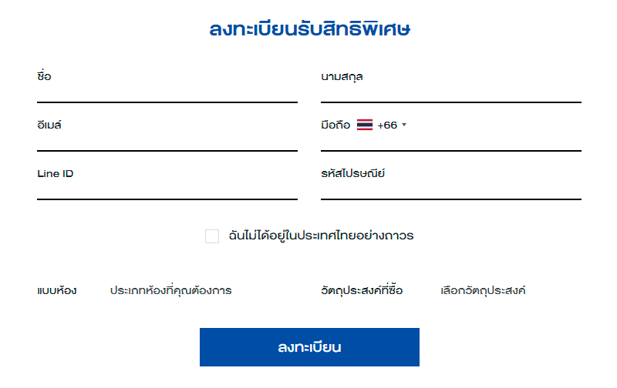This screenshot has height=388, width=617.
Task: Click the มือถือ mobile label
Action: click(x=335, y=125)
